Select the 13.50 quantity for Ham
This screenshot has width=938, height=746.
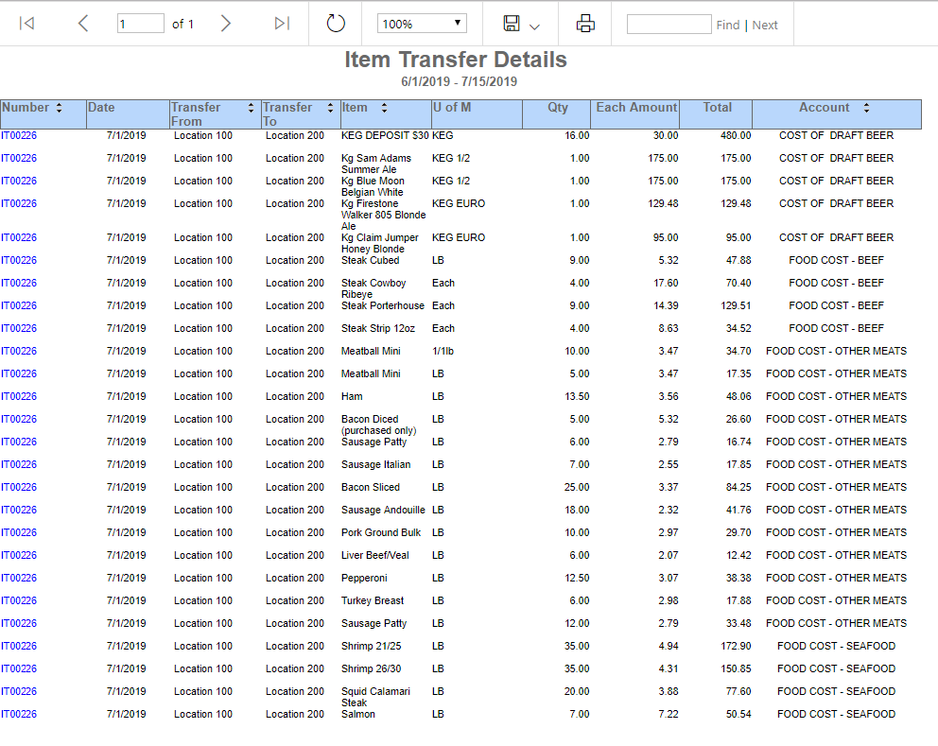[x=577, y=396]
